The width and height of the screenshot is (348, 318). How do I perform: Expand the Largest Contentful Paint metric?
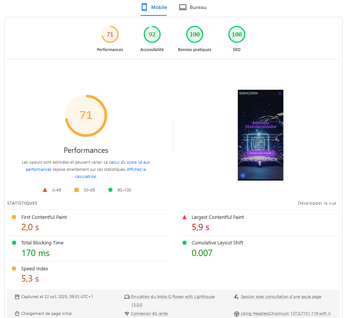click(217, 217)
